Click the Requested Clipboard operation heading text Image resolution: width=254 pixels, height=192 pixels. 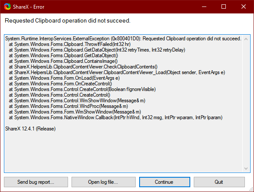[68, 21]
